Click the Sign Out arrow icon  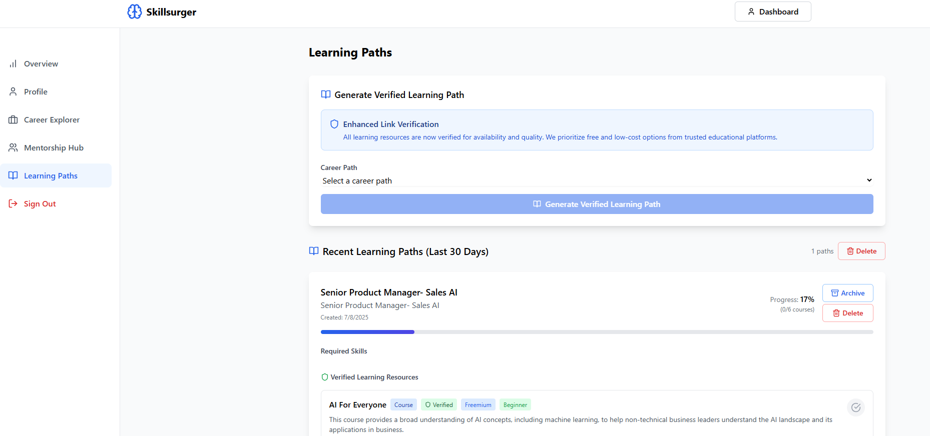[13, 203]
